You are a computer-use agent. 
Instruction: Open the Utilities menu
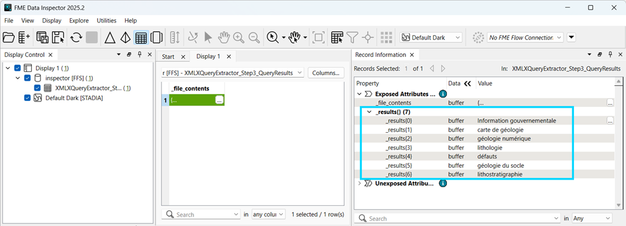(x=106, y=21)
